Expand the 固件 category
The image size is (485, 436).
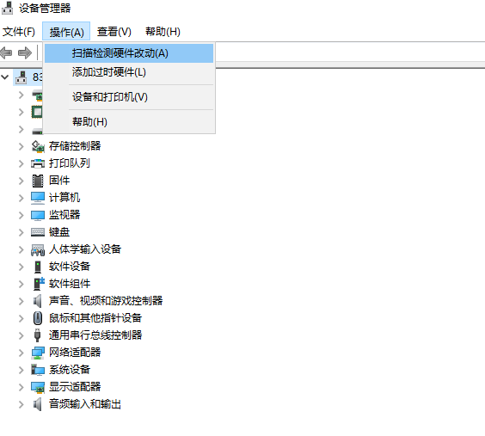(x=21, y=181)
